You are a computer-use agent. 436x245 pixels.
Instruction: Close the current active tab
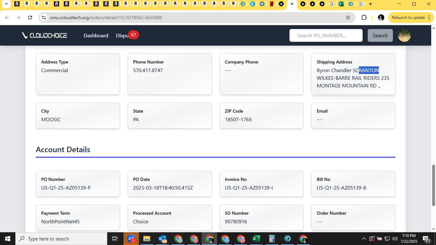pyautogui.click(x=292, y=4)
